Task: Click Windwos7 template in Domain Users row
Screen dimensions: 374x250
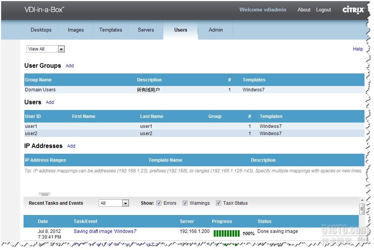Action: 254,90
